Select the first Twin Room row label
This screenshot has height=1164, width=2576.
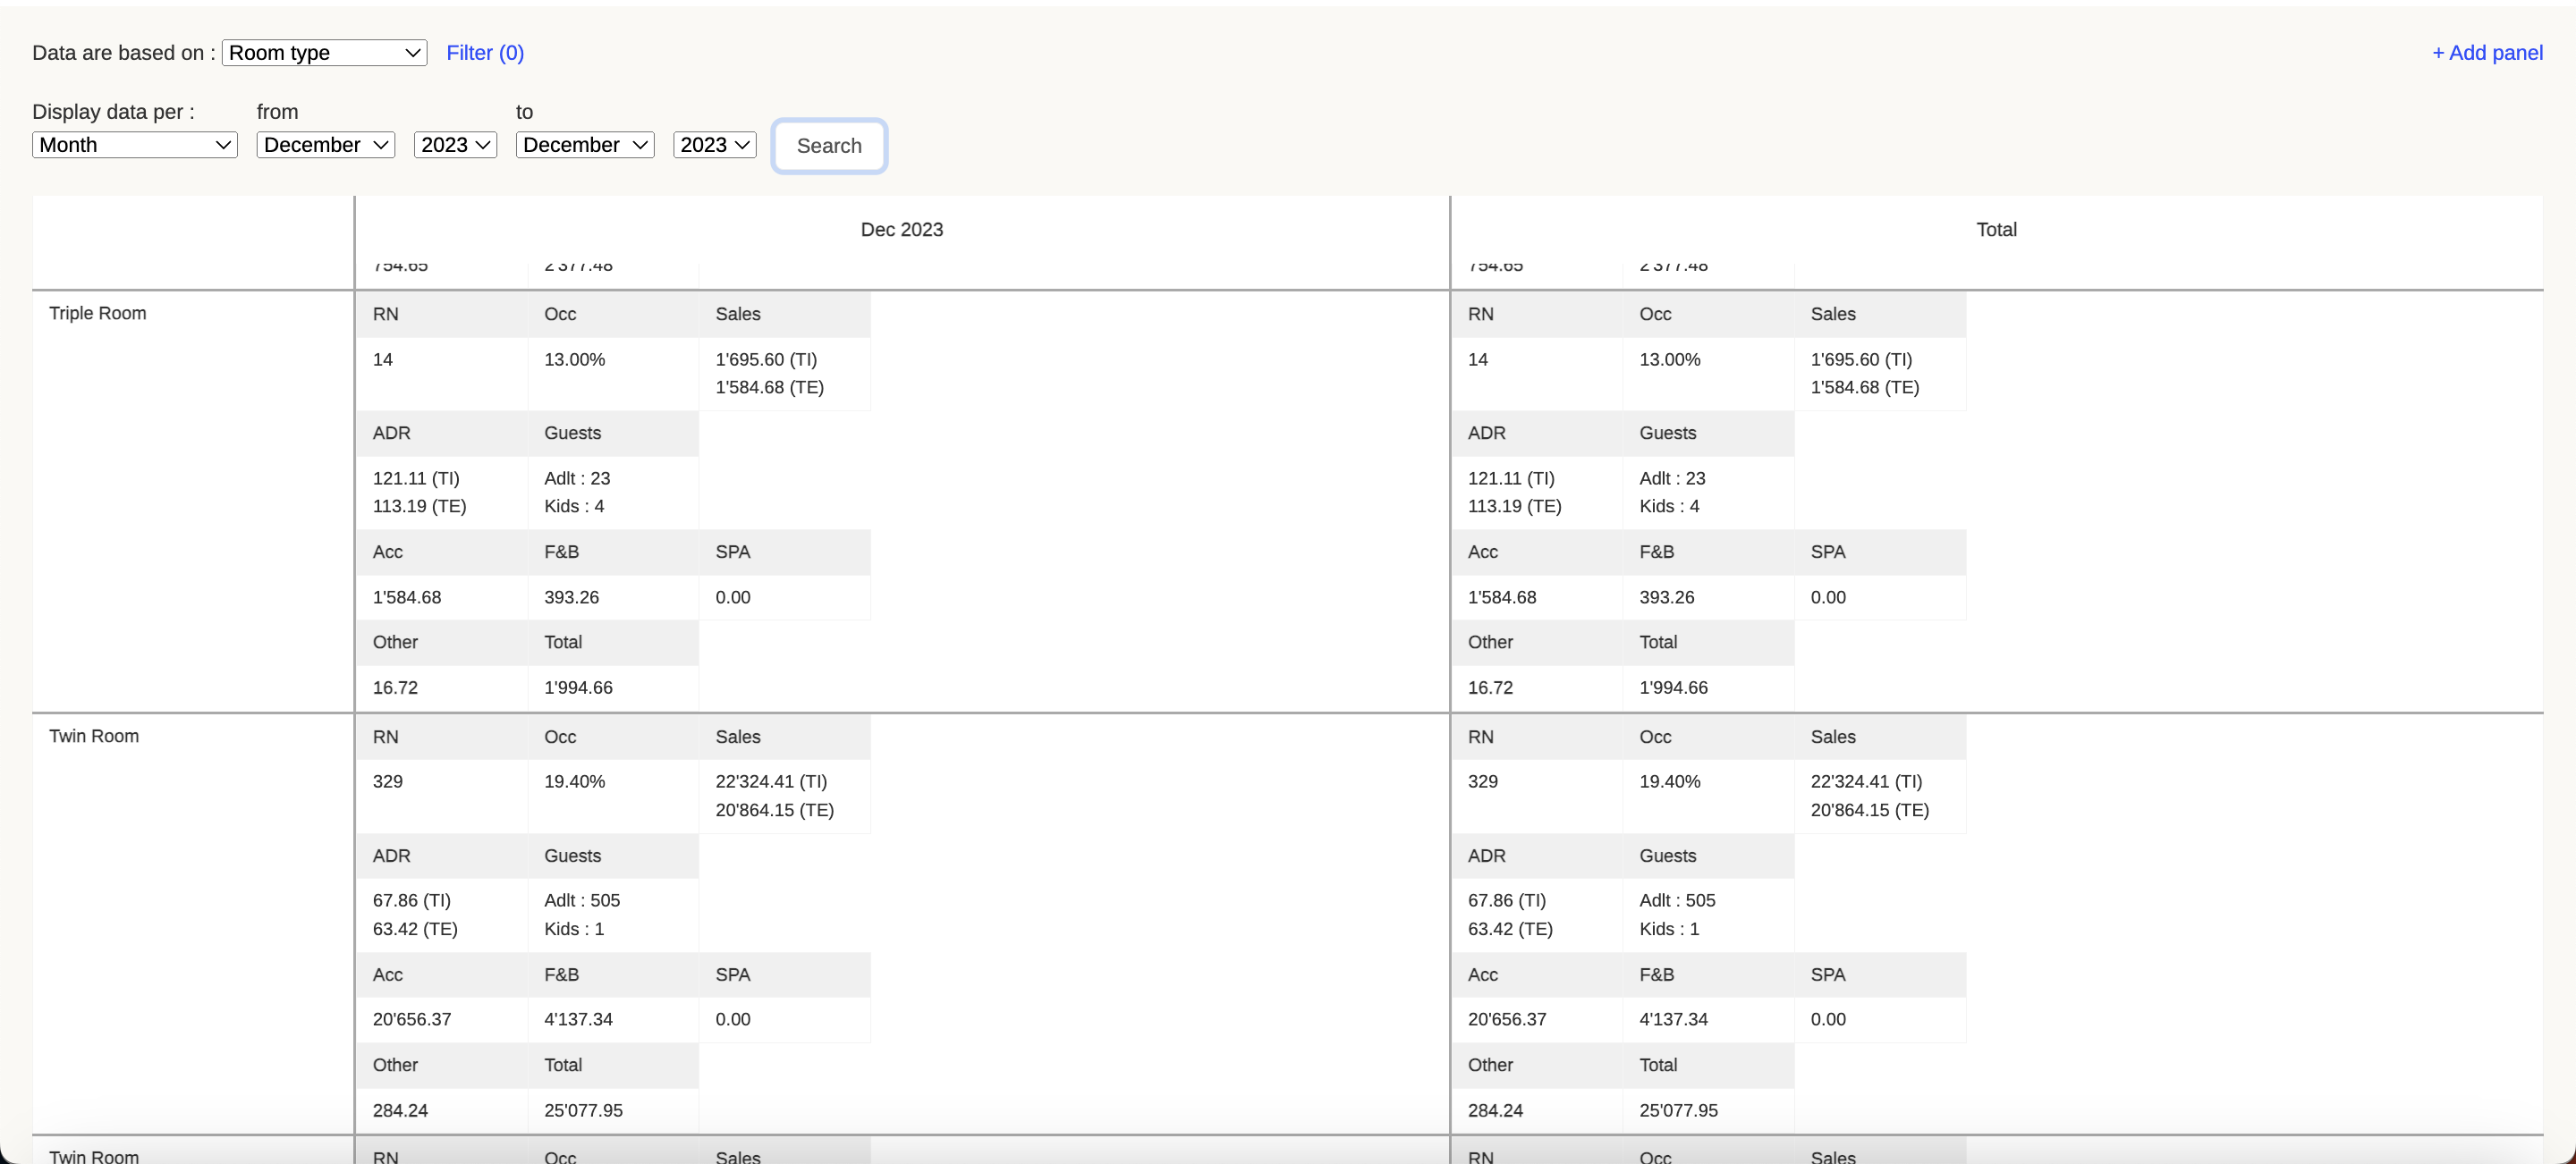click(94, 737)
